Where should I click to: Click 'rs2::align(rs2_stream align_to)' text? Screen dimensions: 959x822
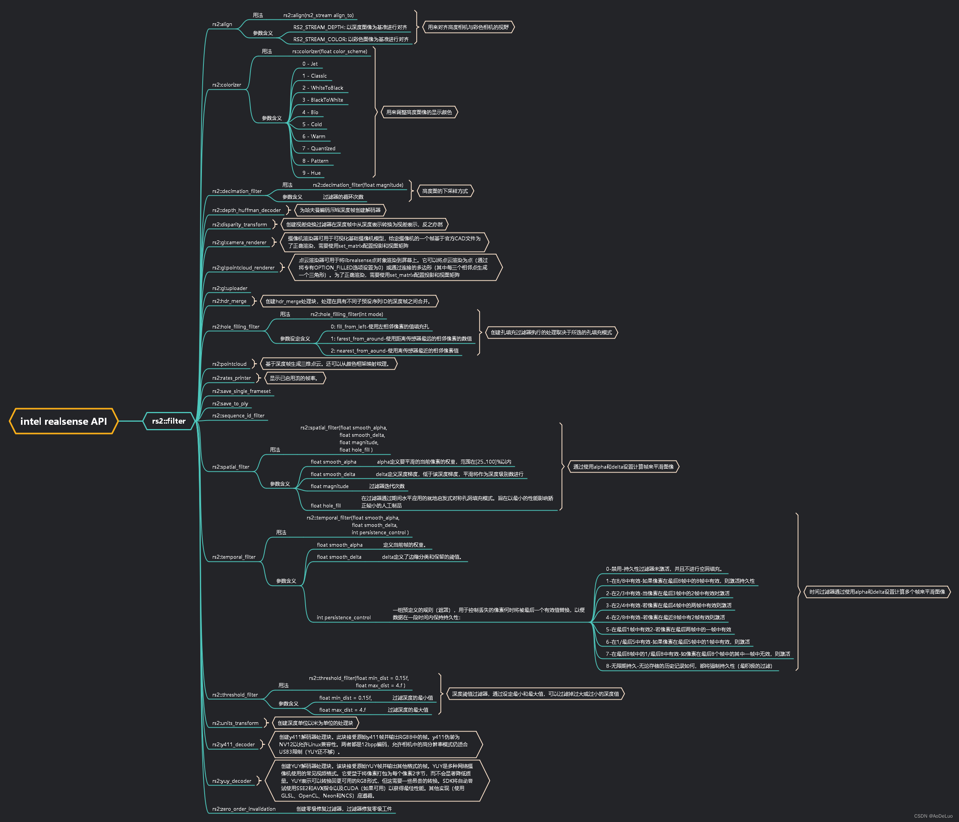click(318, 15)
